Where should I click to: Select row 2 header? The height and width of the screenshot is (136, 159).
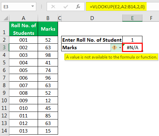[4, 40]
